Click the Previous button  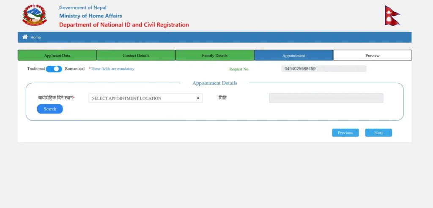(x=345, y=133)
